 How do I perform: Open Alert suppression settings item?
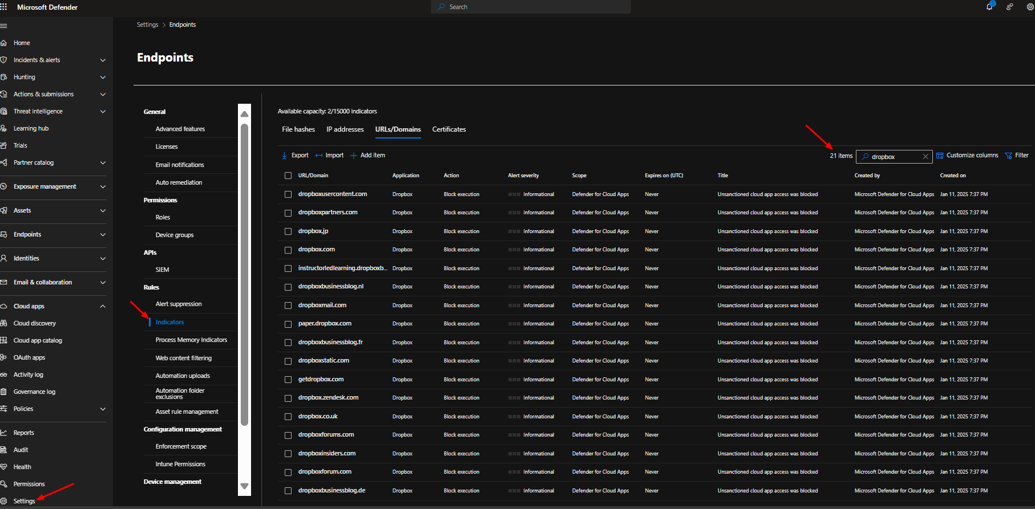click(179, 304)
